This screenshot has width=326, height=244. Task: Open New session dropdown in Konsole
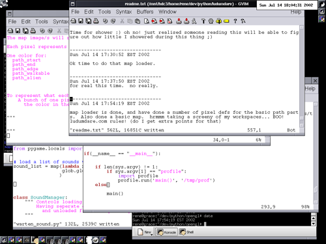145,232
